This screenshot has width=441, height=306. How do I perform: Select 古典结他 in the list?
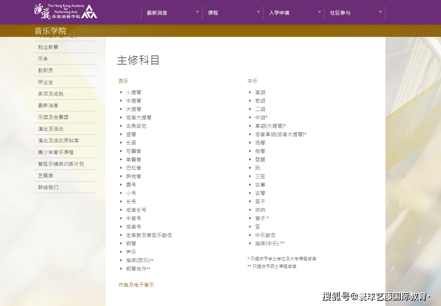click(x=136, y=126)
